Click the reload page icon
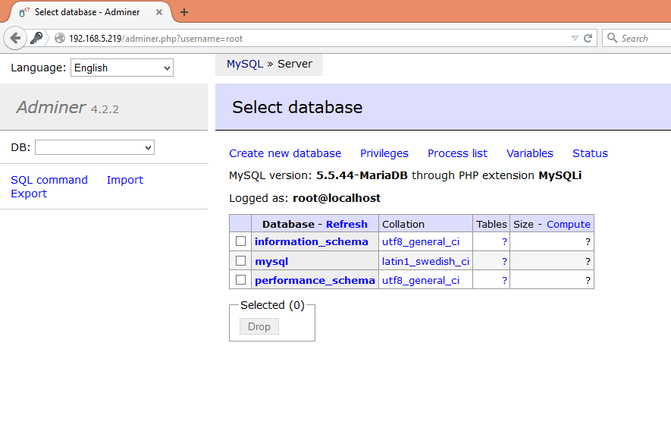This screenshot has height=444, width=671. (x=588, y=38)
